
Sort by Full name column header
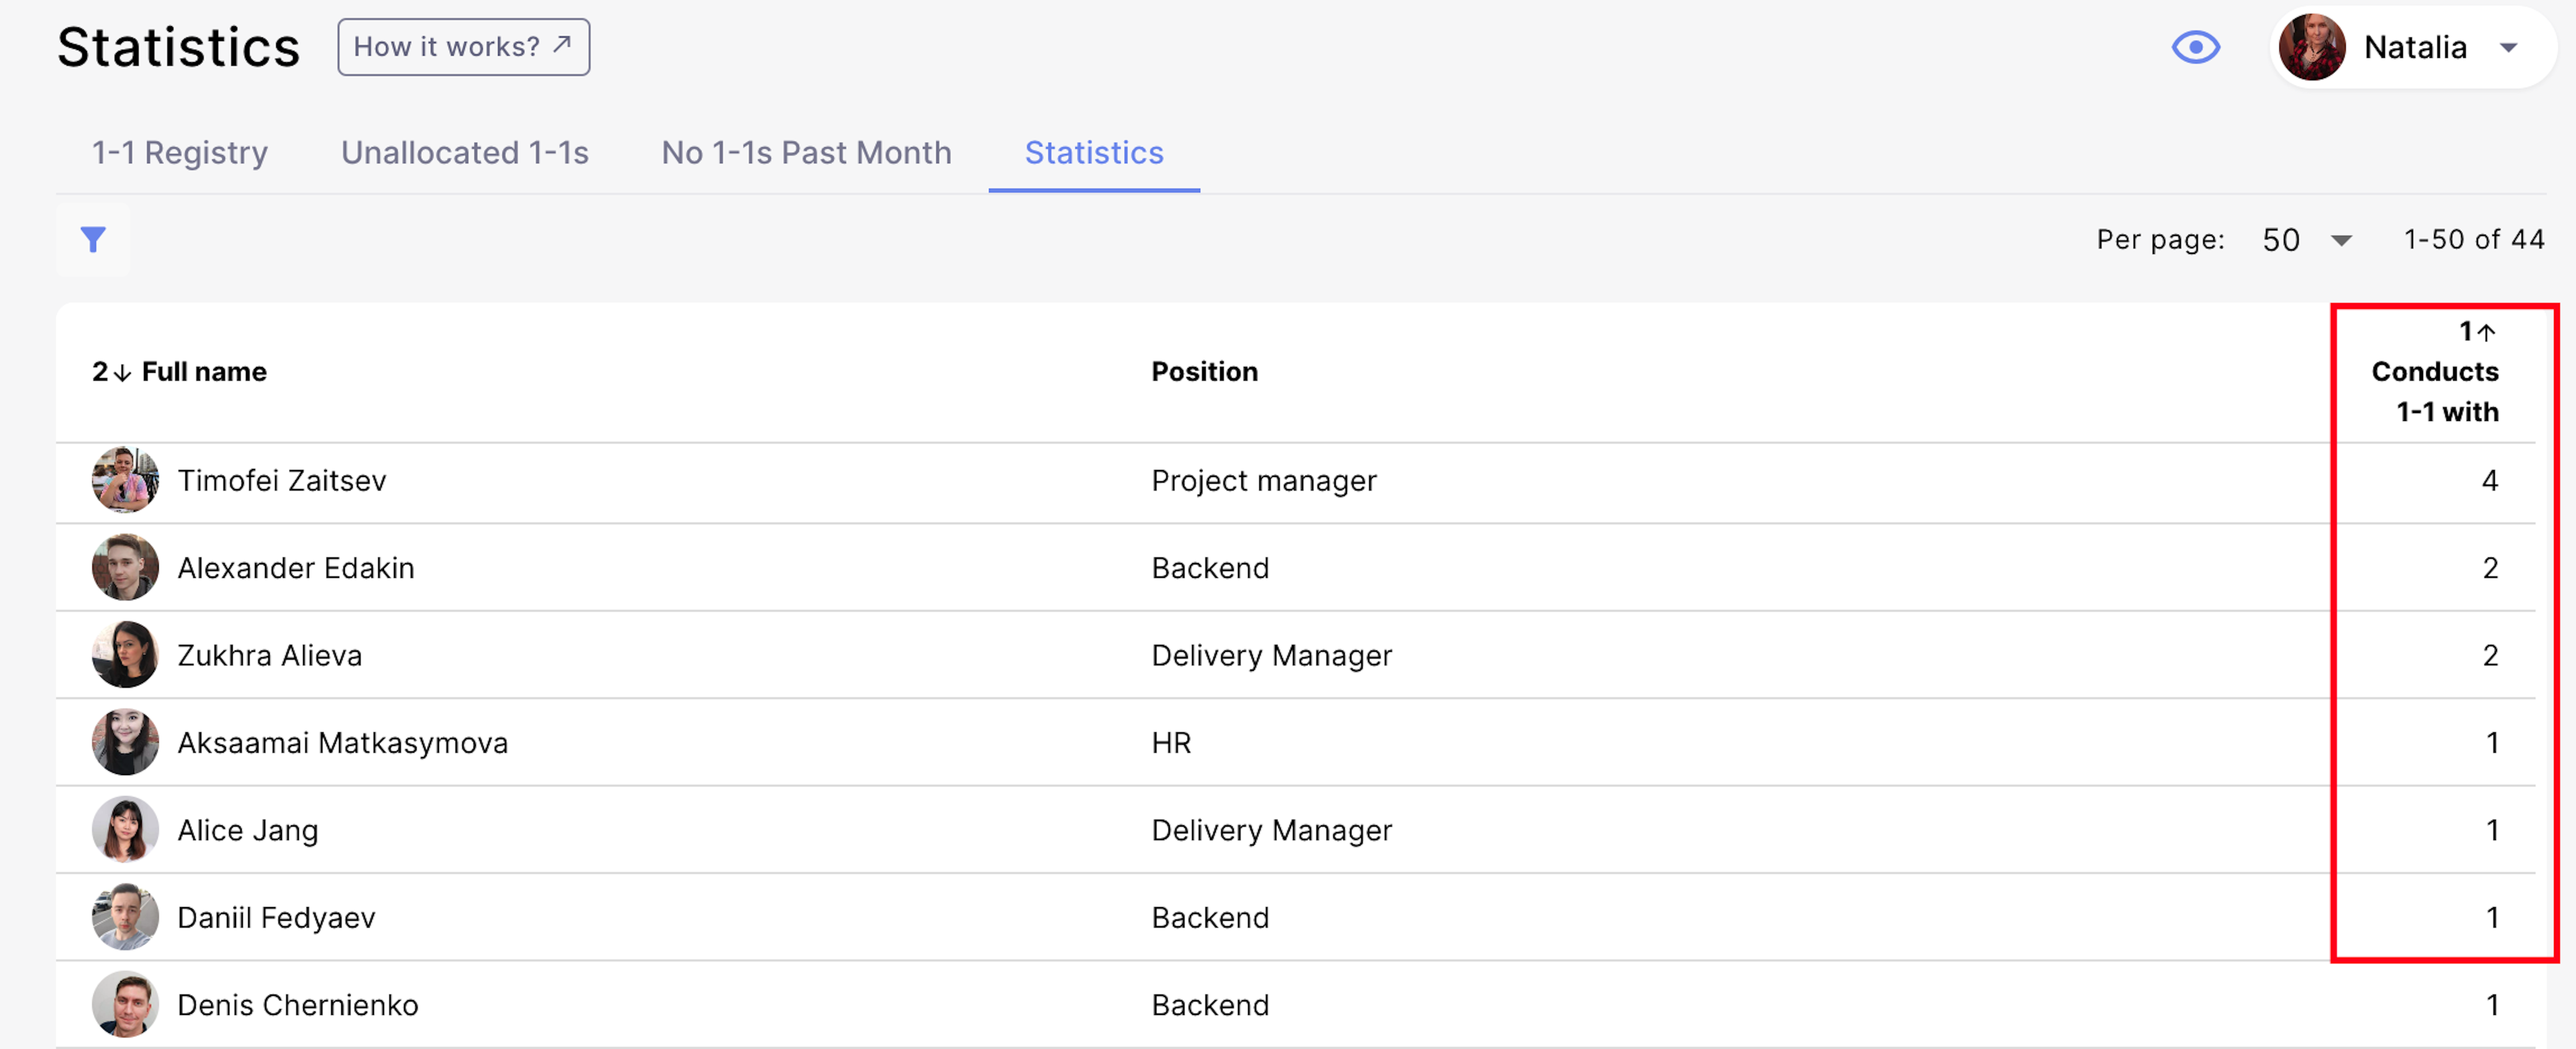pos(204,372)
